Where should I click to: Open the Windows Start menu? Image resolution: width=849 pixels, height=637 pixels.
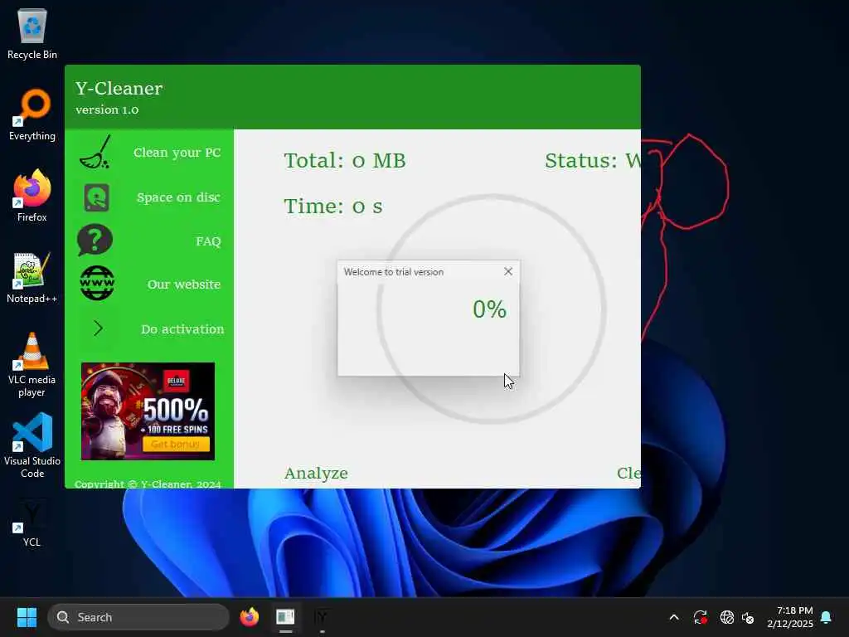27,617
